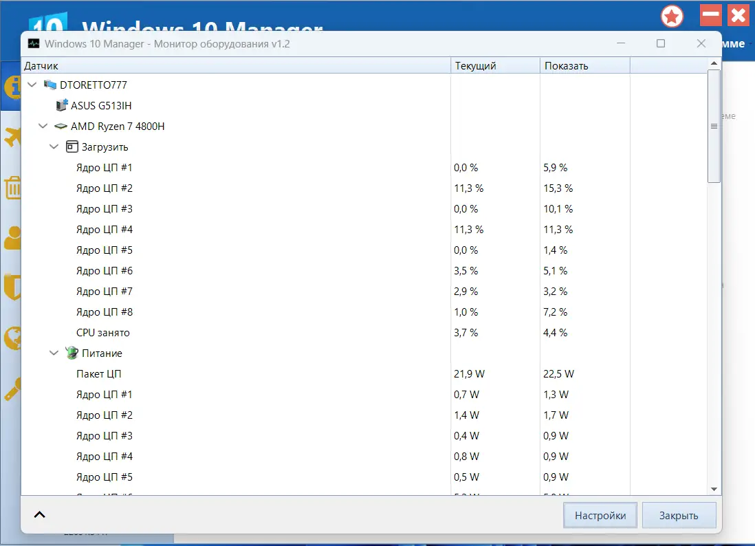This screenshot has width=755, height=546.
Task: Collapse the DTORETTO777 tree node
Action: pos(32,85)
